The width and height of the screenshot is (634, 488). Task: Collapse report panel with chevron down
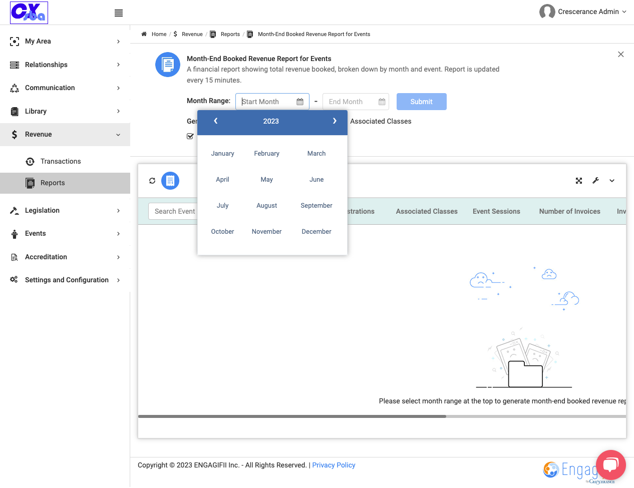point(612,181)
